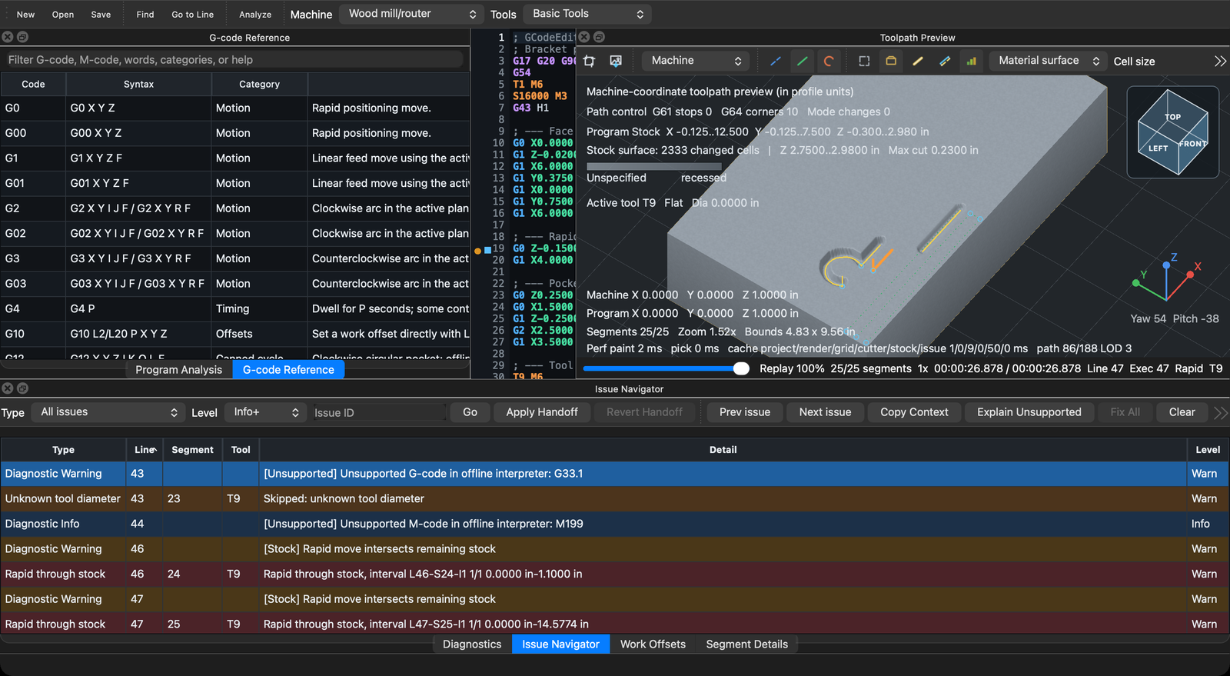The width and height of the screenshot is (1230, 676).
Task: Detach the G-code Reference panel
Action: pos(22,37)
